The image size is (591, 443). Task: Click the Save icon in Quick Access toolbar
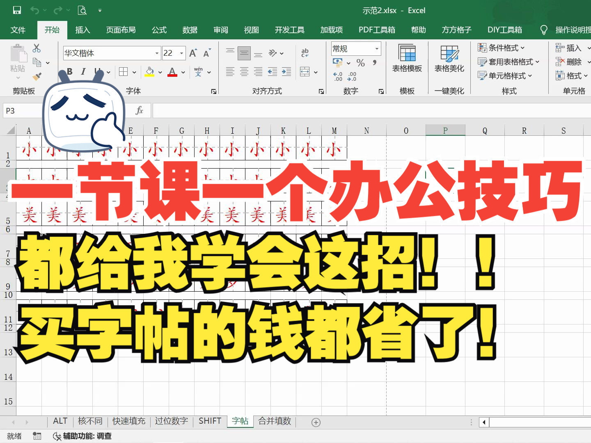point(16,10)
